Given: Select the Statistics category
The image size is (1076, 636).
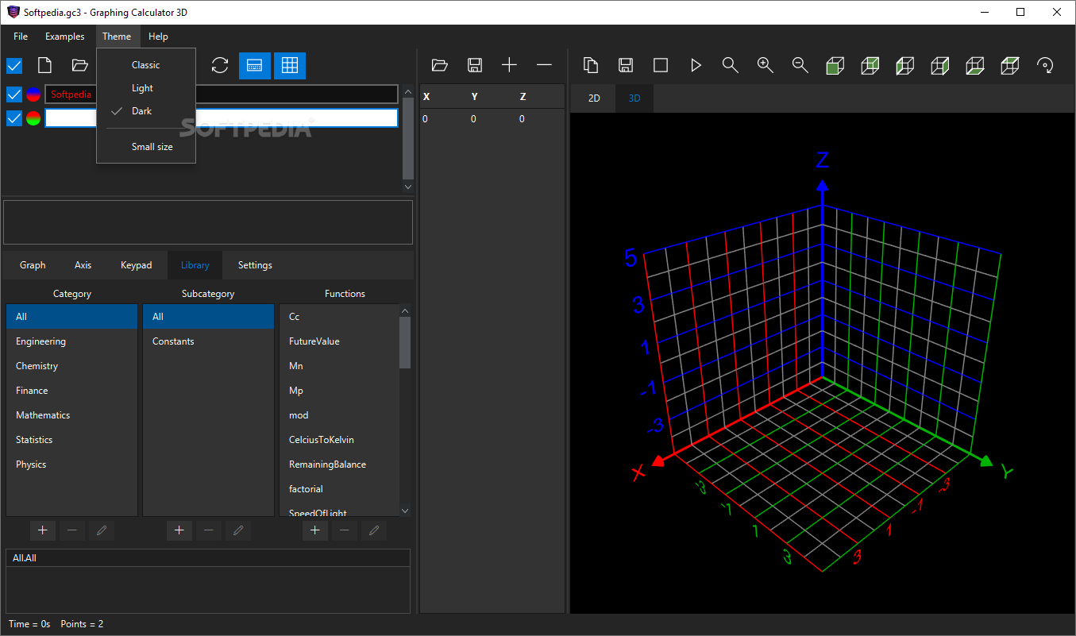Looking at the screenshot, I should coord(71,440).
